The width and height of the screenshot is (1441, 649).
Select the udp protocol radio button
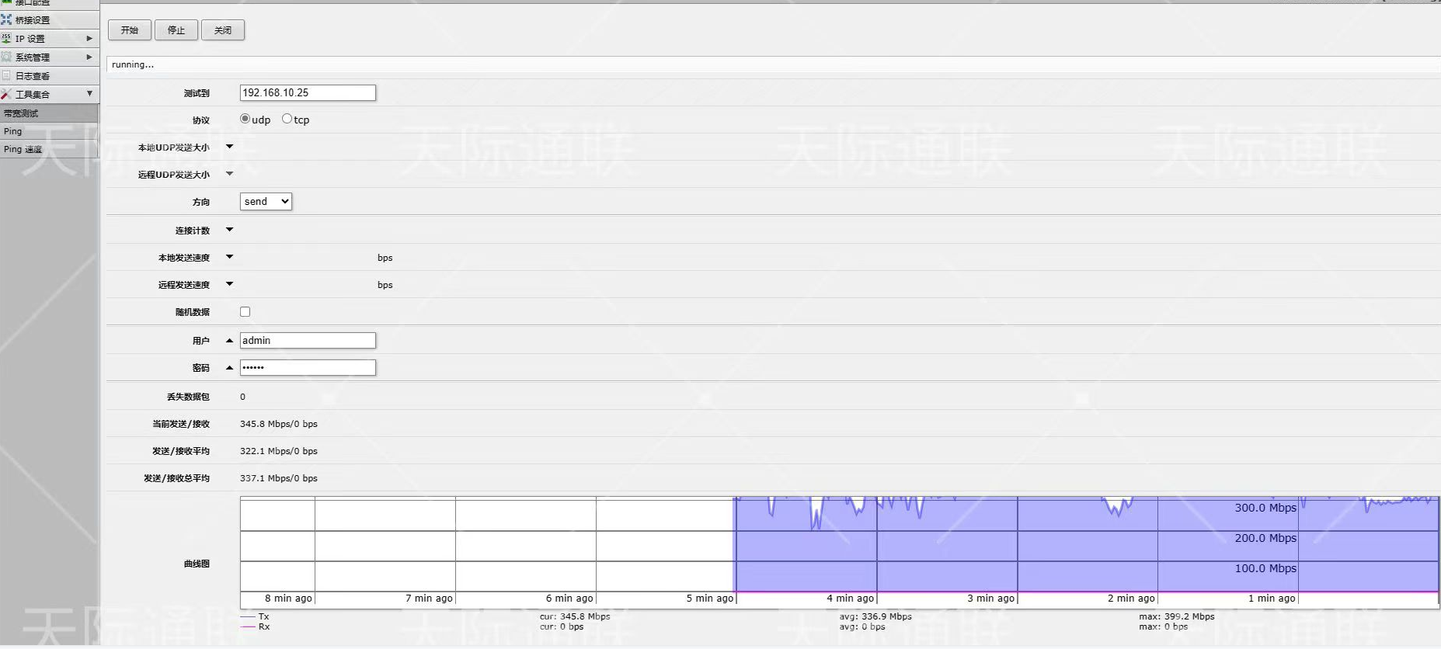(245, 119)
